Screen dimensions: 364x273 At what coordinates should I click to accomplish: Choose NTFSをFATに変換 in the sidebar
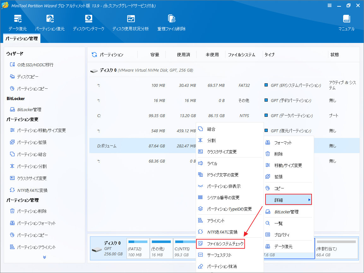(x=28, y=190)
